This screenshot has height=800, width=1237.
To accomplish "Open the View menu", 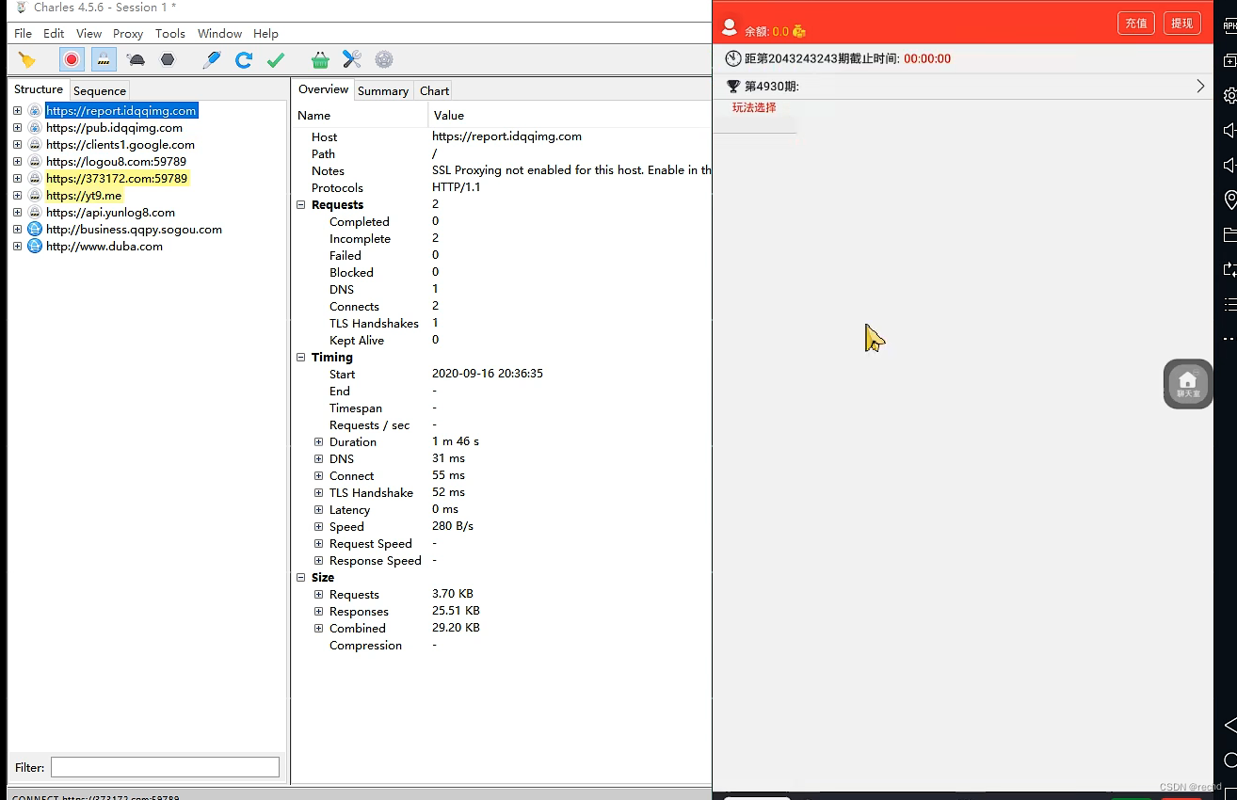I will pyautogui.click(x=88, y=33).
